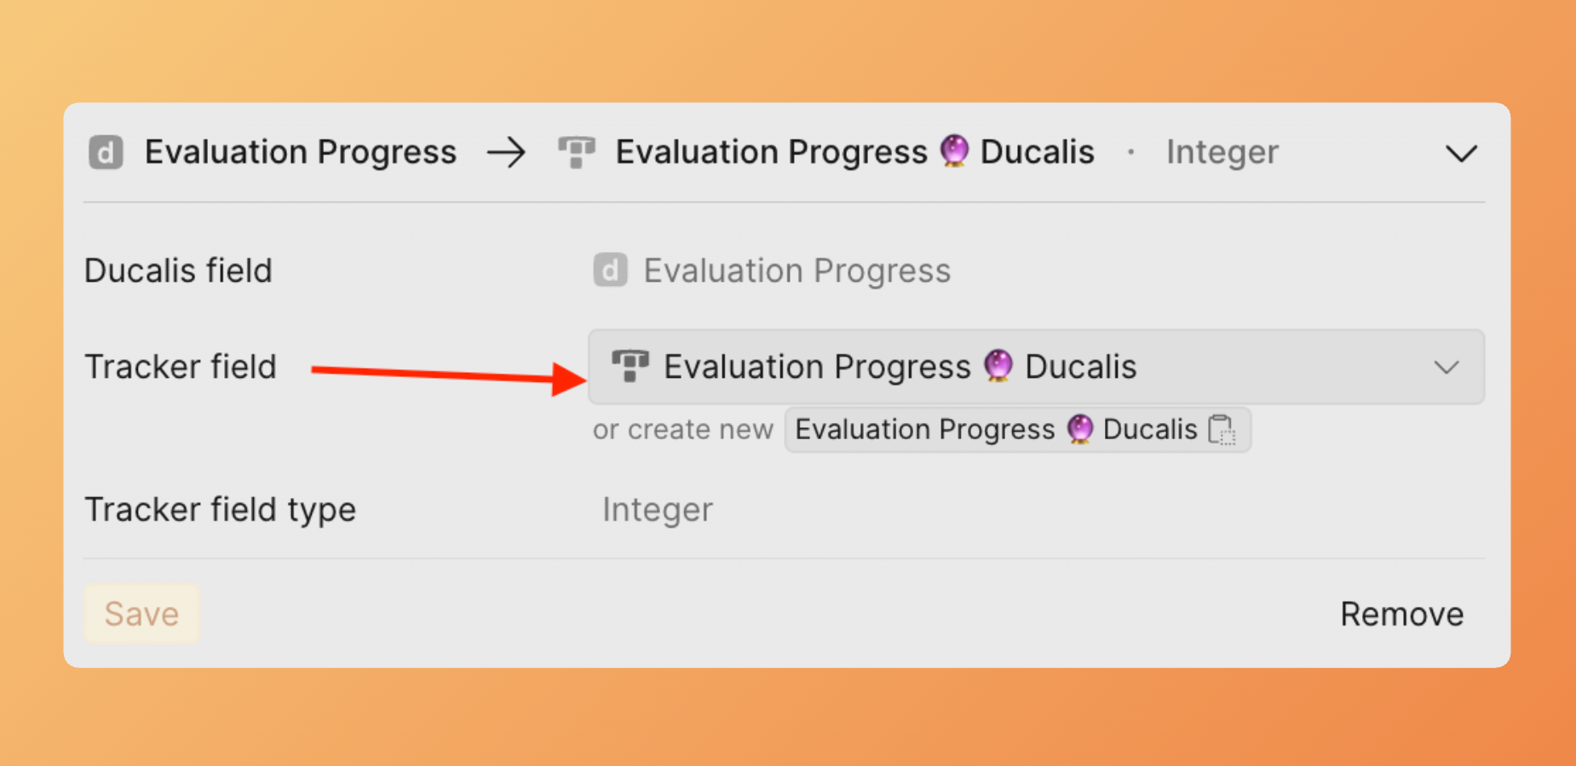Click the Ducalis logo icon in the header
Viewport: 1576px width, 766px height.
[x=106, y=153]
